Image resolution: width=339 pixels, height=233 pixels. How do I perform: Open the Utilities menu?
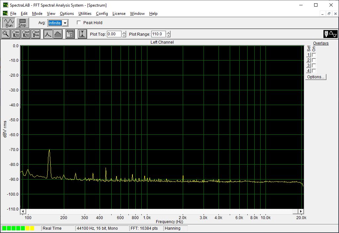[85, 13]
